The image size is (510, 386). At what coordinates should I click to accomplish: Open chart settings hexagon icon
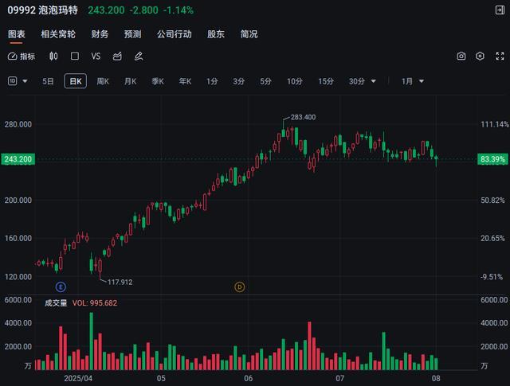480,57
